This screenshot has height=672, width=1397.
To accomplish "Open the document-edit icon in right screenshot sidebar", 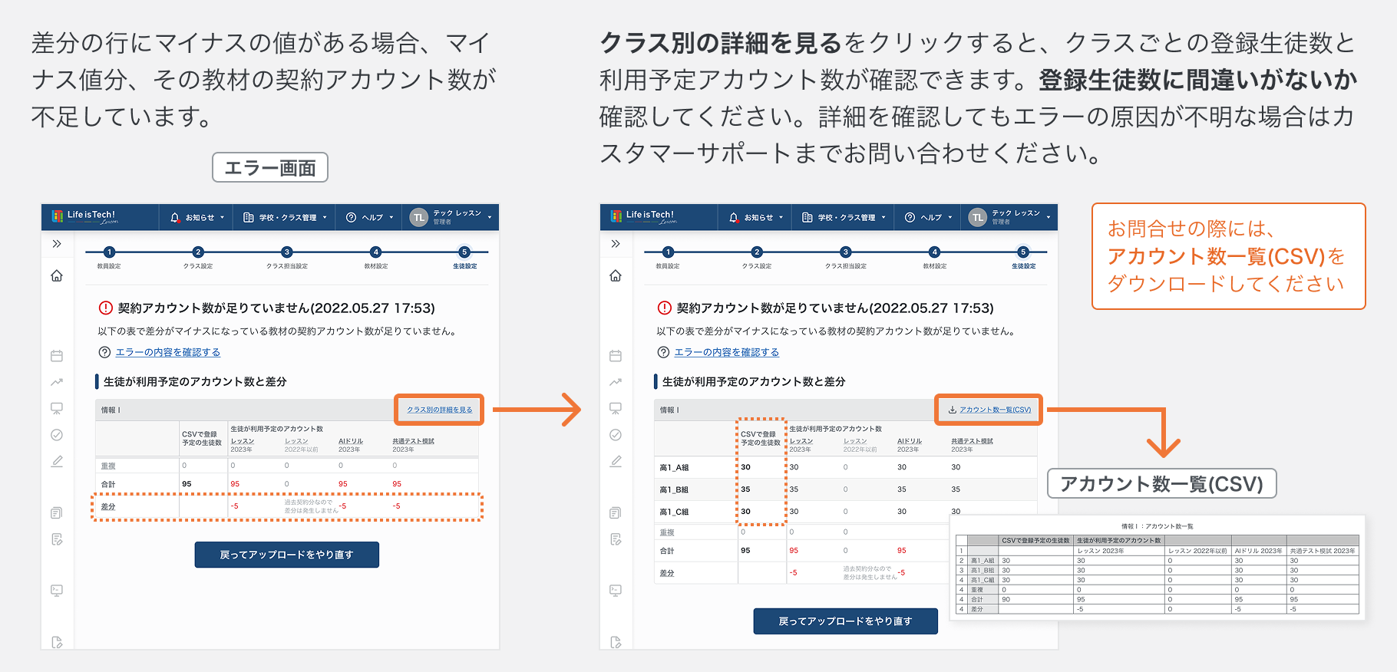I will (x=616, y=539).
